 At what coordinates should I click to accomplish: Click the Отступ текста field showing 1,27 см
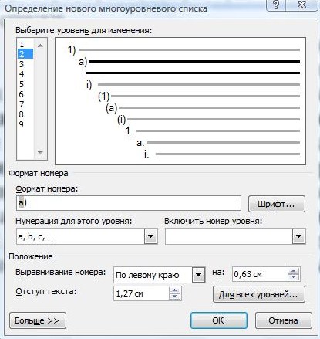[141, 293]
